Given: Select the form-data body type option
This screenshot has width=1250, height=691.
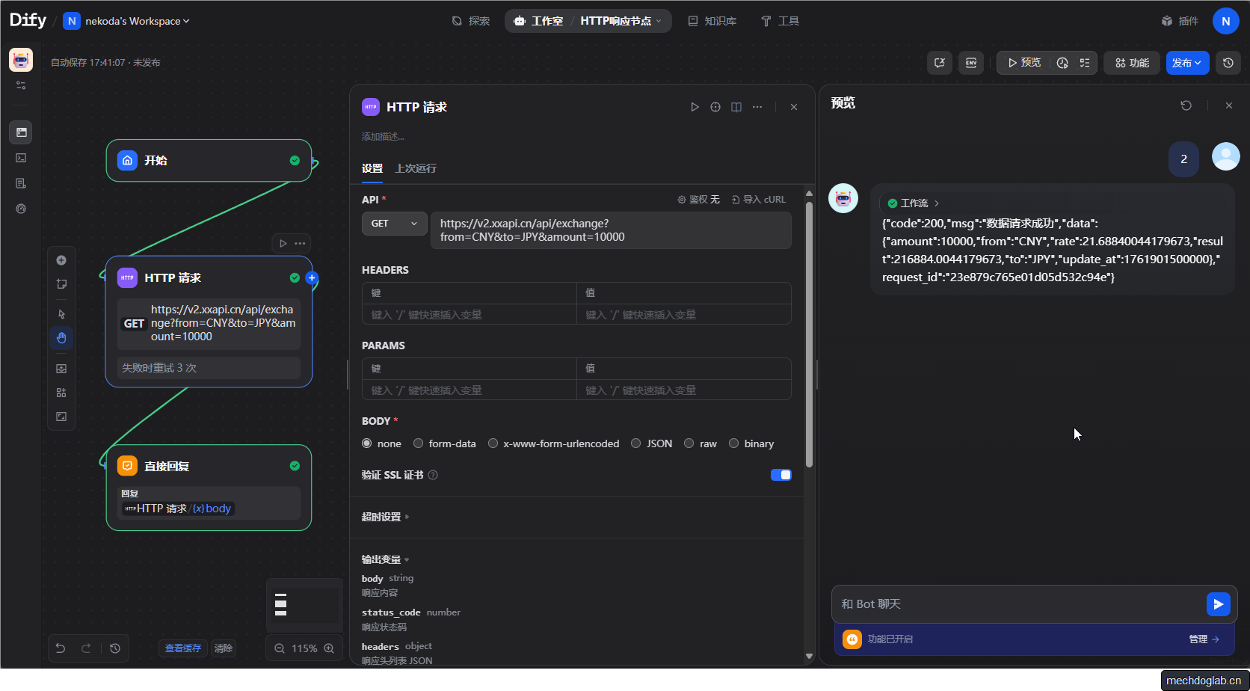Looking at the screenshot, I should click(x=418, y=443).
